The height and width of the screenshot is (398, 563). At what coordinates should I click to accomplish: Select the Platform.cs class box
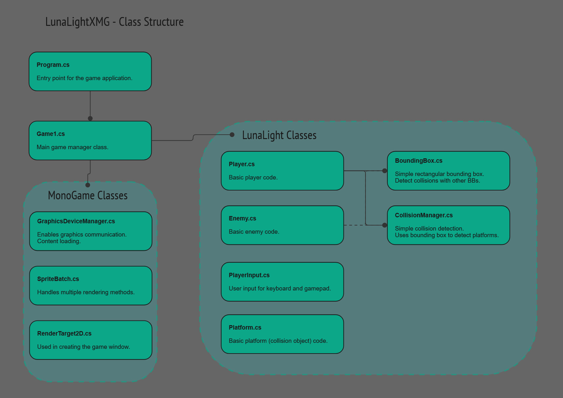click(x=282, y=334)
